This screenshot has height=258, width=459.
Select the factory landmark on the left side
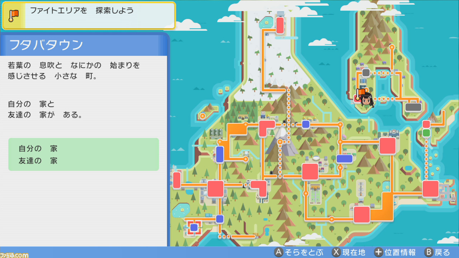[x=216, y=133]
